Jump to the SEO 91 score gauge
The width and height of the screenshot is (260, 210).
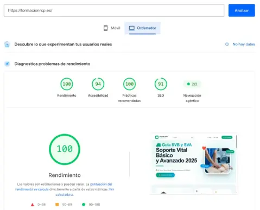coord(161,84)
